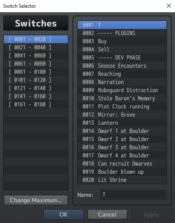The image size is (175, 223).
Task: Select switch 0019 Boulder blown up
Action: point(122,172)
